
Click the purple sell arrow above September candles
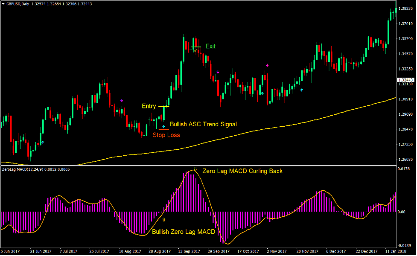point(218,72)
